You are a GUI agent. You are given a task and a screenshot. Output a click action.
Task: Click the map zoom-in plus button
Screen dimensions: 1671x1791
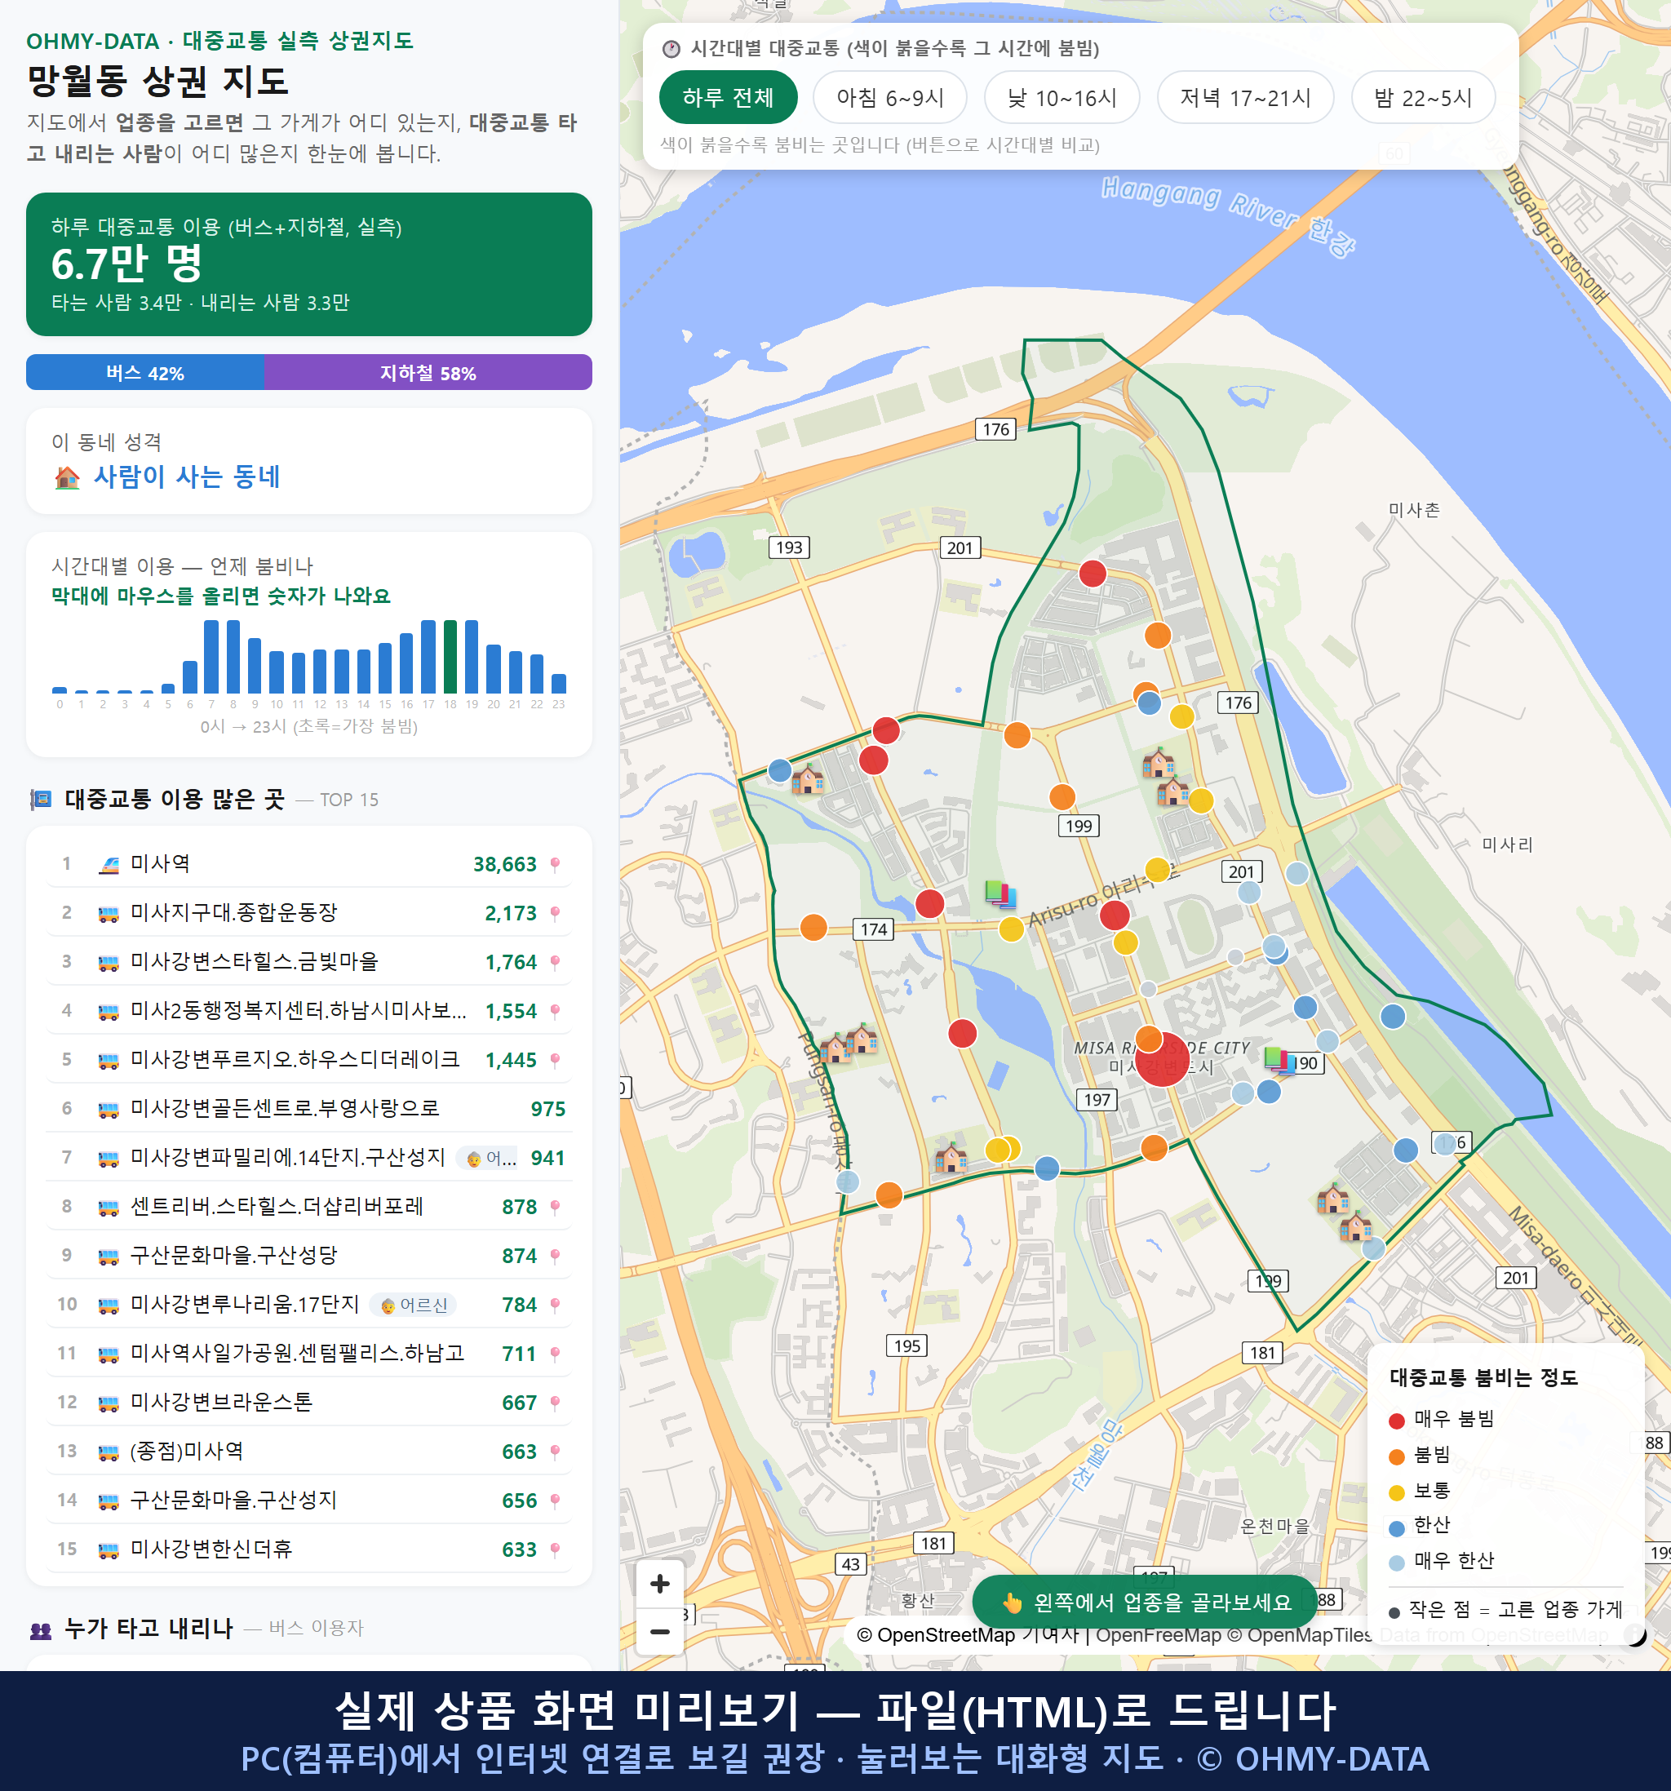(x=659, y=1584)
